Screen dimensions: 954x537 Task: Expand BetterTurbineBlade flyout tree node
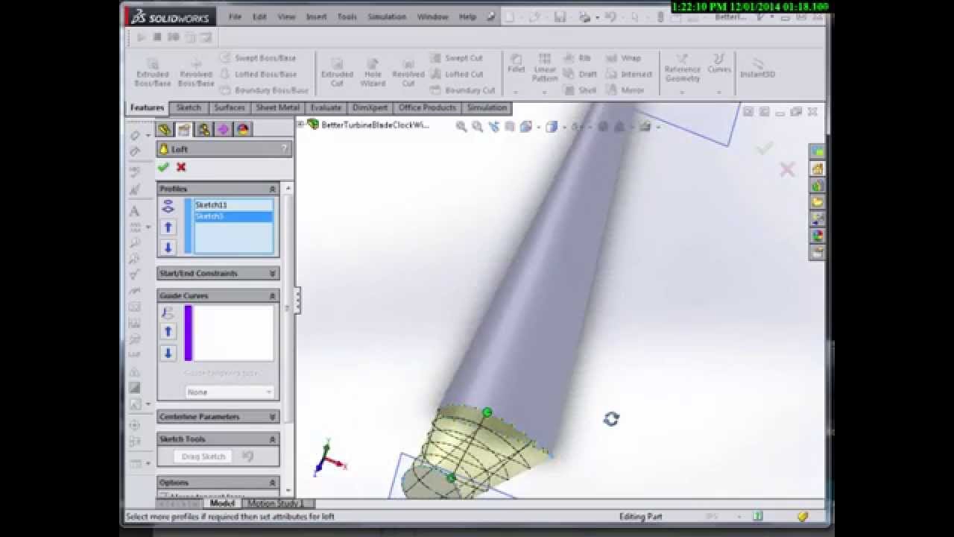click(300, 125)
